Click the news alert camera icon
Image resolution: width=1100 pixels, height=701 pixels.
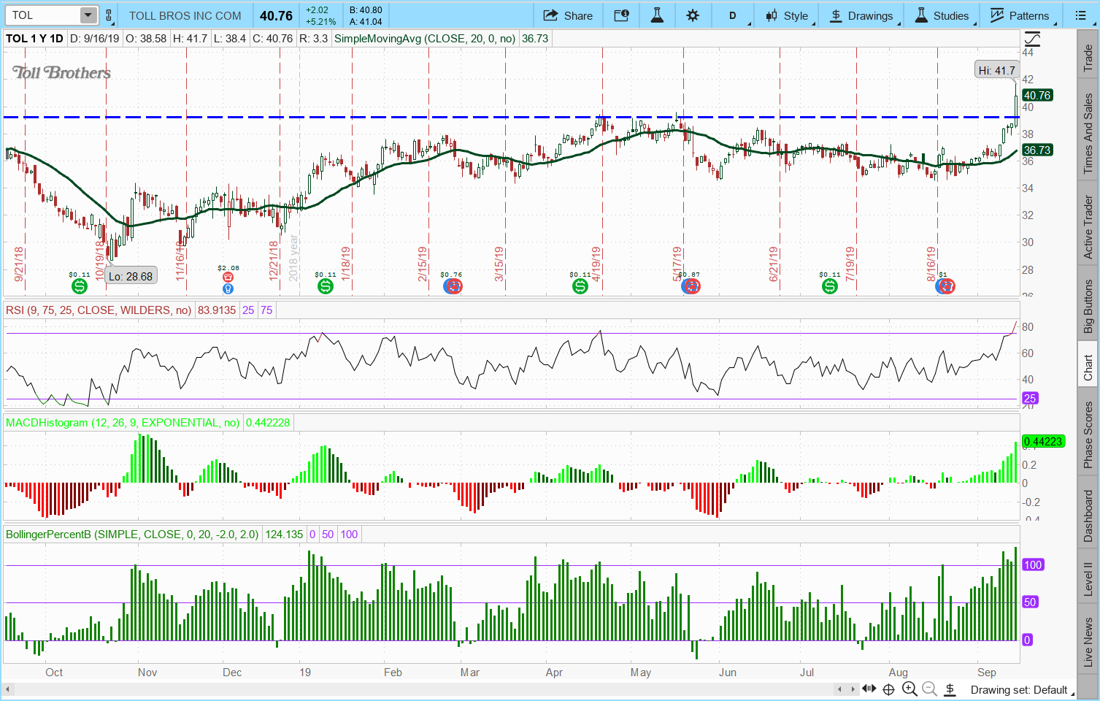621,15
